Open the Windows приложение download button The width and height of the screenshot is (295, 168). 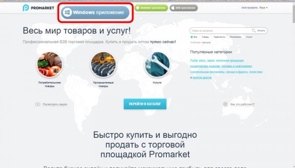95,13
